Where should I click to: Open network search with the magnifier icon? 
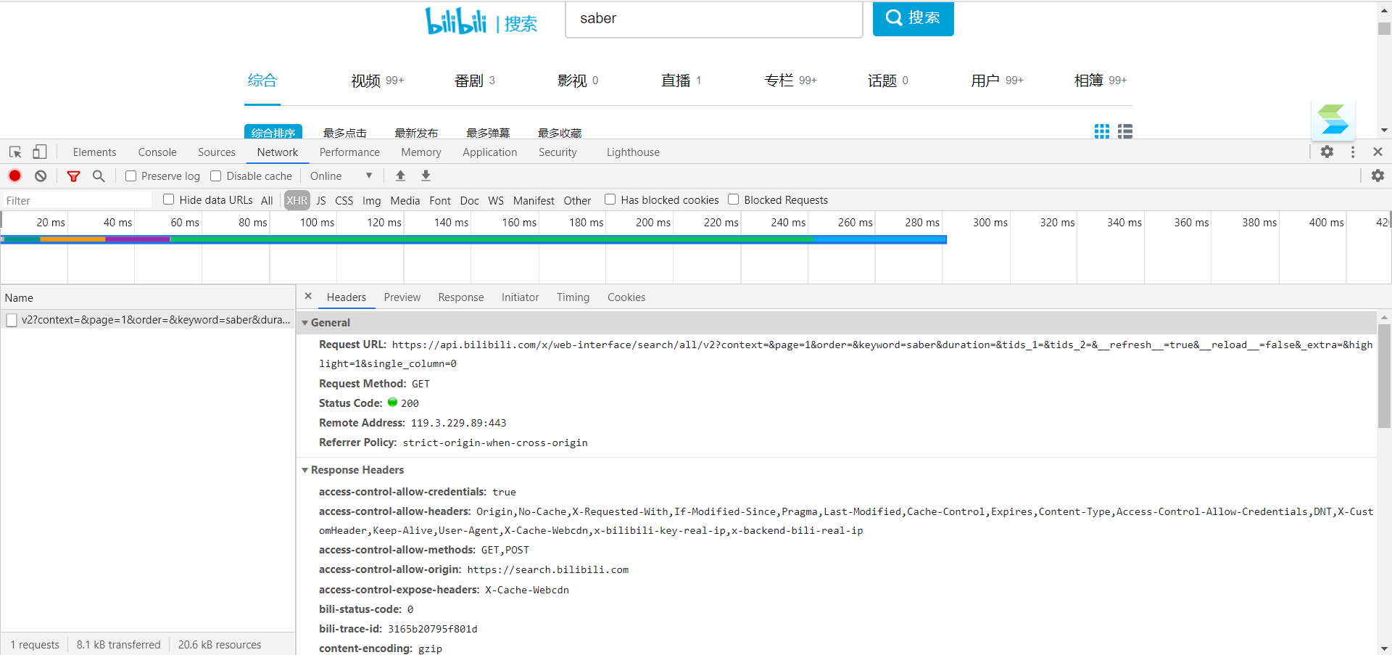pos(99,176)
